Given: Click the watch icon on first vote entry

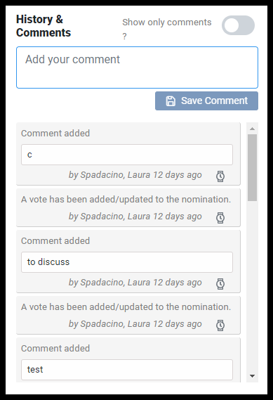Looking at the screenshot, I should coord(220,218).
